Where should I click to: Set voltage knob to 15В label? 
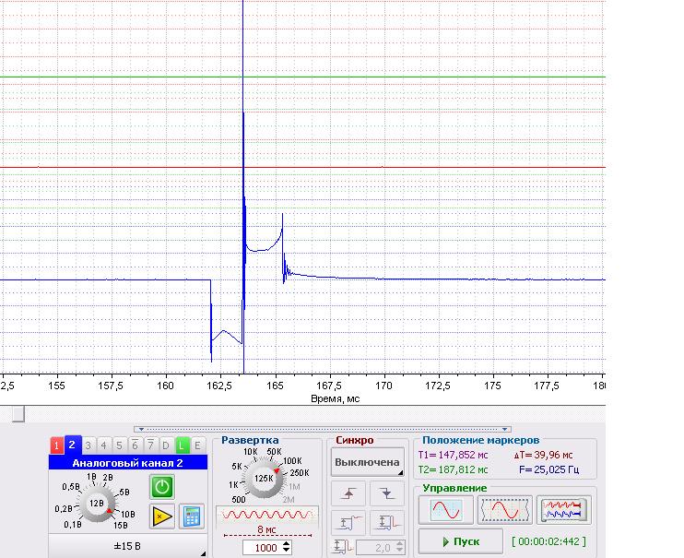coord(121,525)
